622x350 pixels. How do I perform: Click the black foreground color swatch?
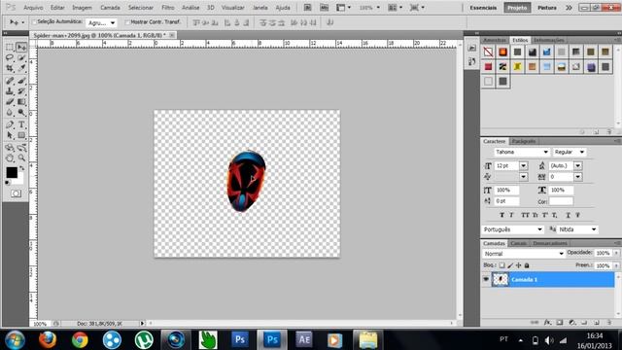(12, 172)
